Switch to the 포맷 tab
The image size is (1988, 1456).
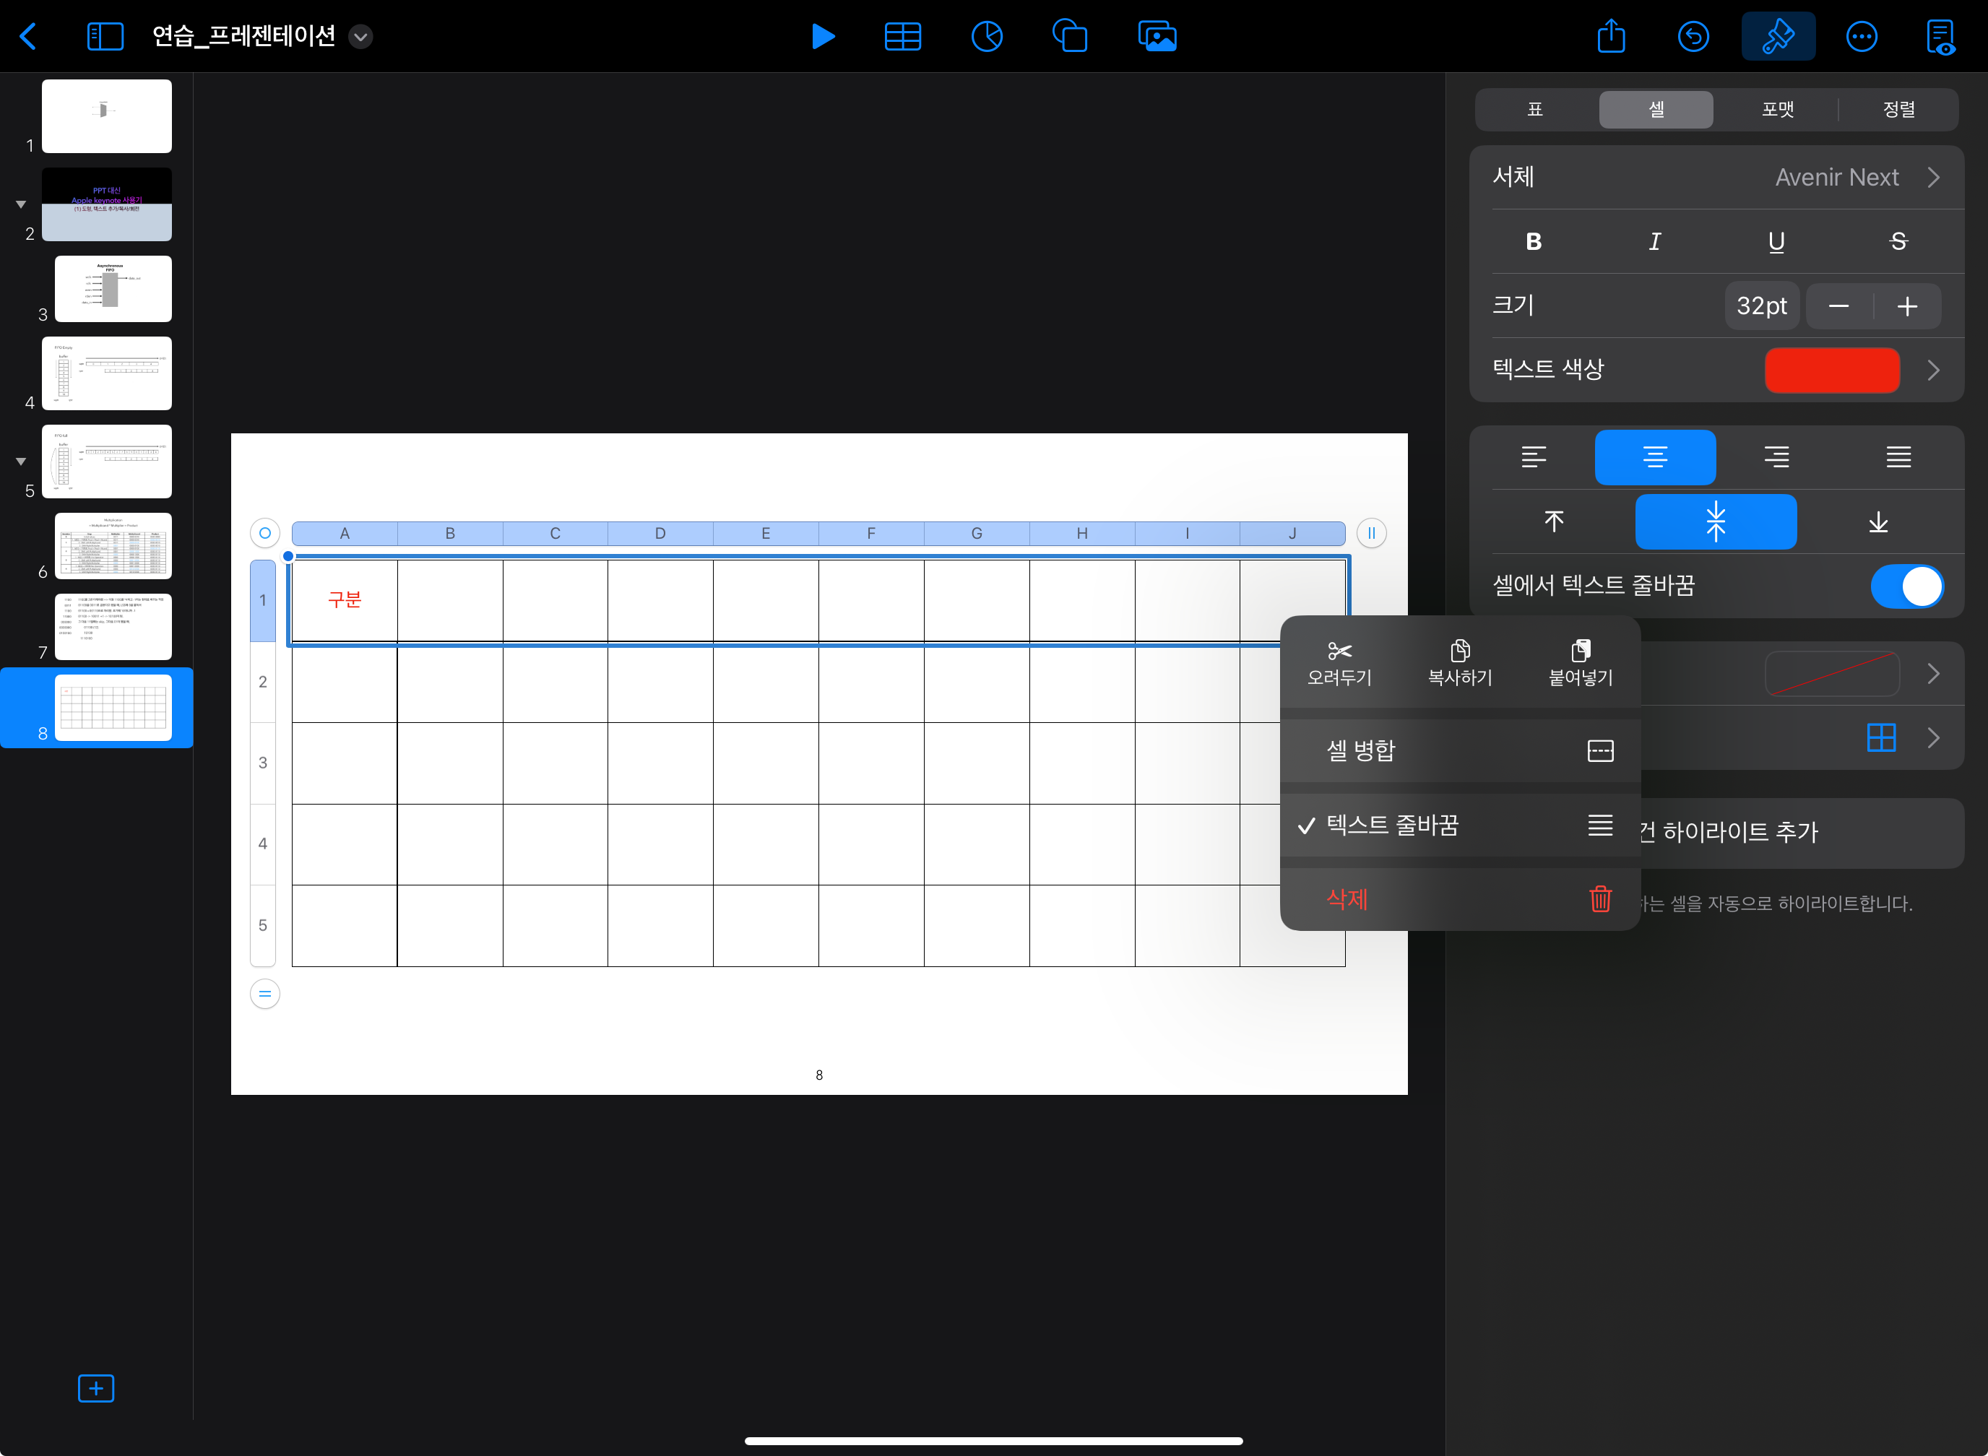pos(1777,109)
